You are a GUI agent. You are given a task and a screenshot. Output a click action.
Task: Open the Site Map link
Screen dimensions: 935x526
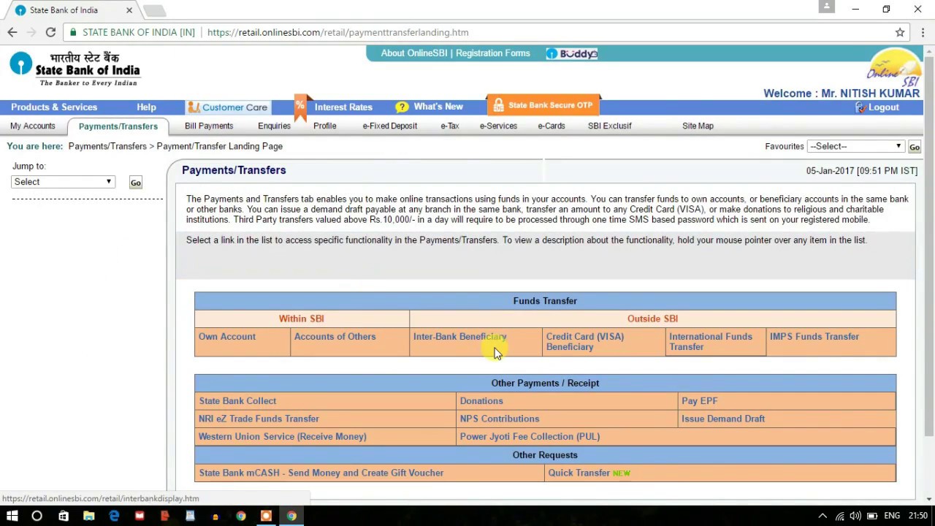[x=698, y=126]
